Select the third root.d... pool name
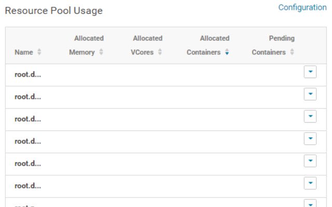This screenshot has height=207, width=332. coord(27,119)
